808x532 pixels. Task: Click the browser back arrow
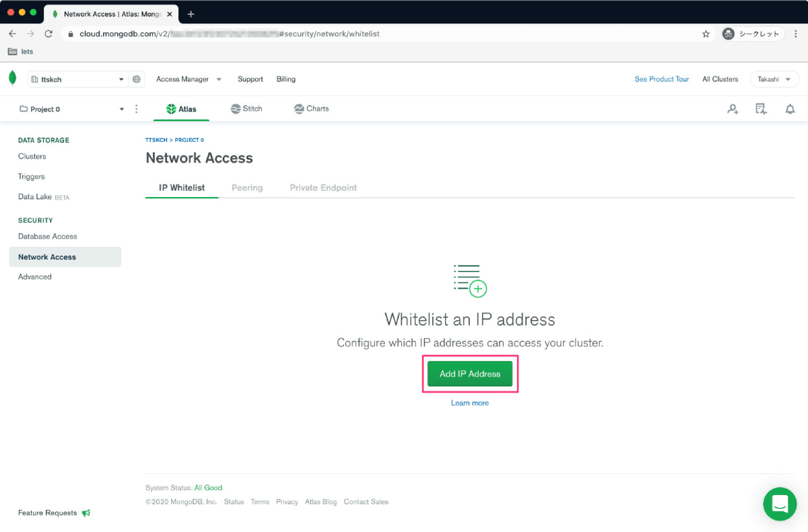pyautogui.click(x=12, y=34)
